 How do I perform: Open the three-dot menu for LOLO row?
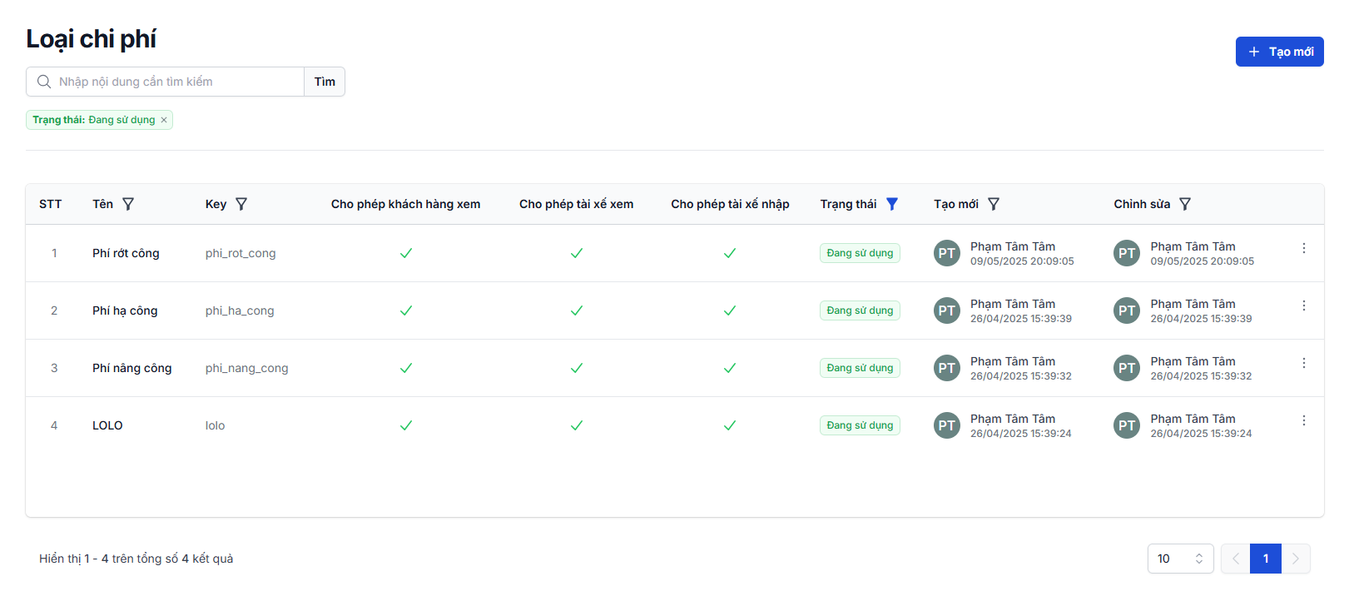coord(1303,420)
